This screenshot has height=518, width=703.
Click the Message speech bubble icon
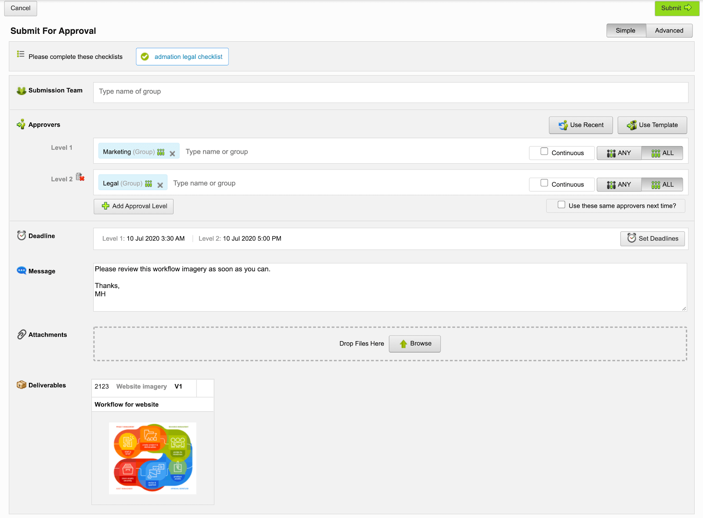pyautogui.click(x=21, y=270)
